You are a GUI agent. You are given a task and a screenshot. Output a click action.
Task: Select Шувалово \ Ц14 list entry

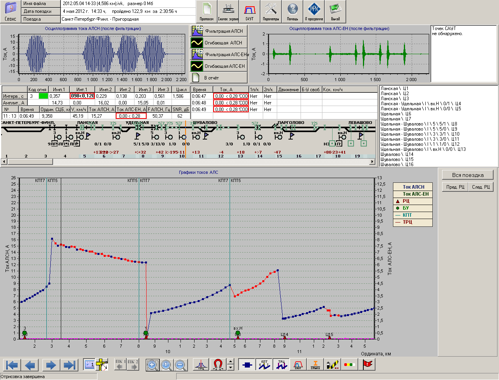pos(397,154)
